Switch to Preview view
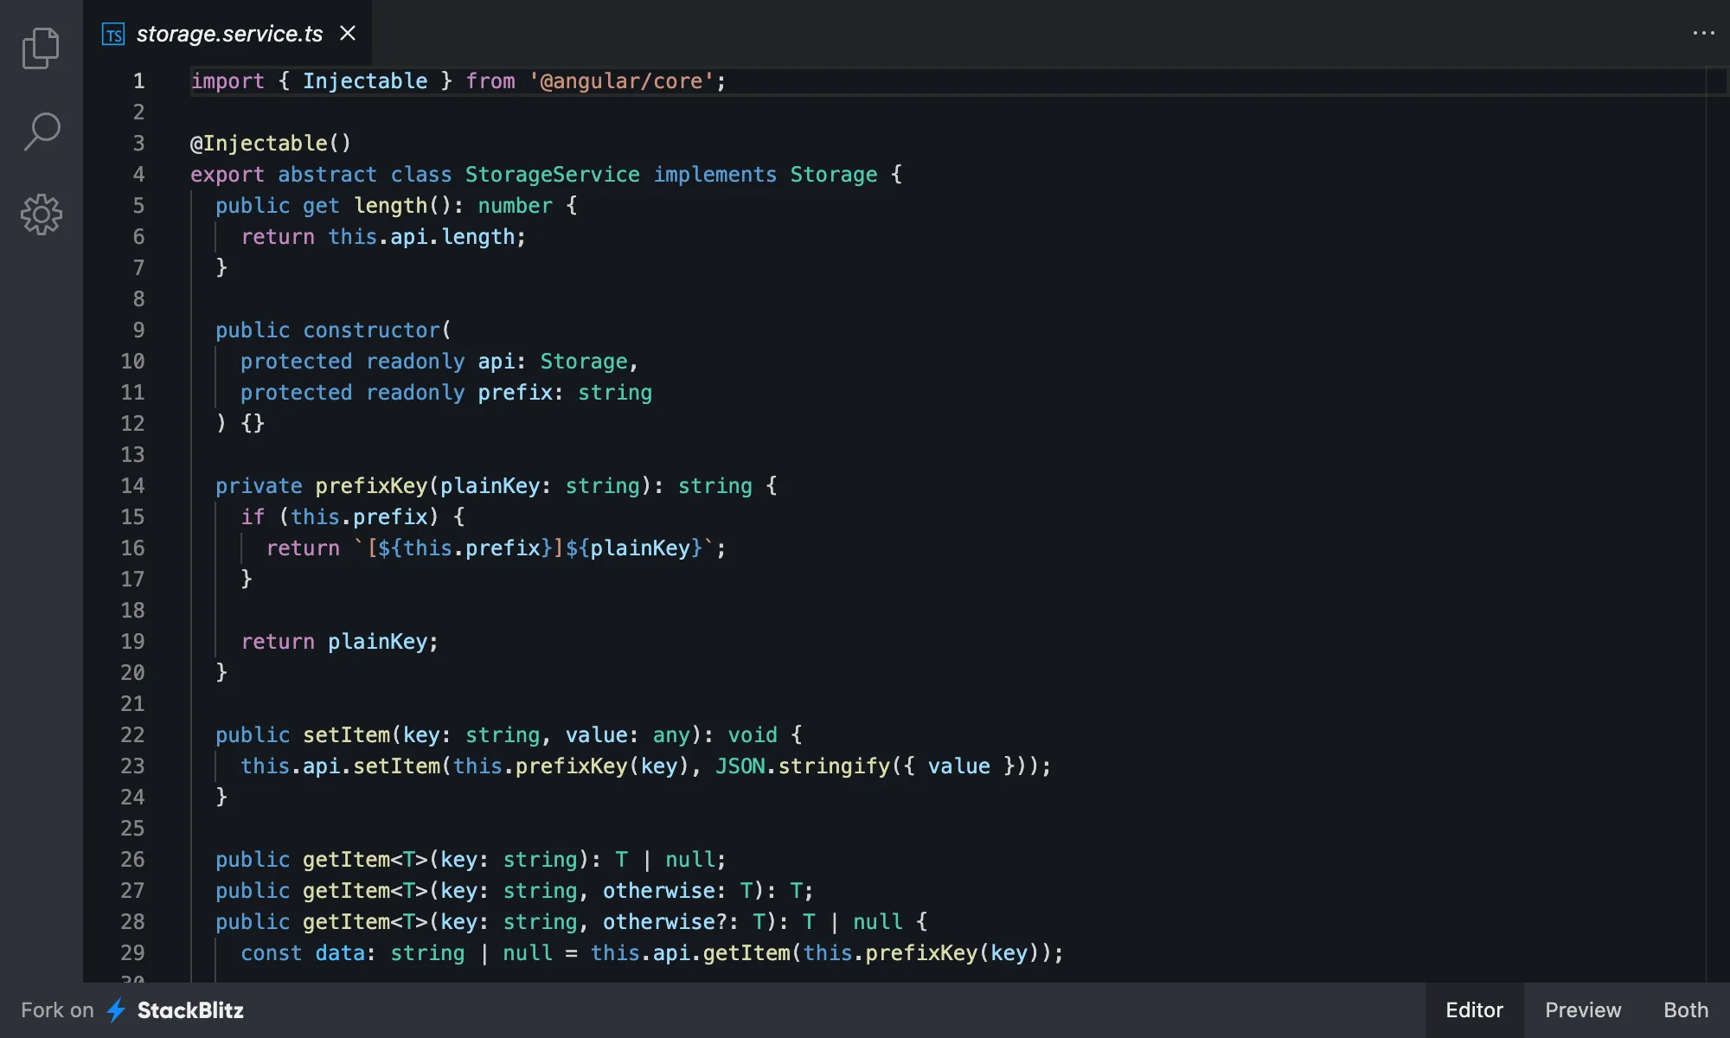Image resolution: width=1730 pixels, height=1038 pixels. 1583,1009
